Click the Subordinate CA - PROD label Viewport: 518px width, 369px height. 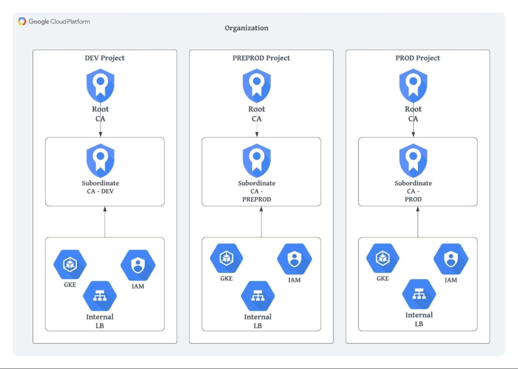coord(413,191)
